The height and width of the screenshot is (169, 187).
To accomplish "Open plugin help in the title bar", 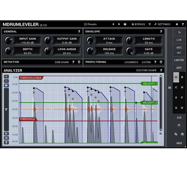I will pyautogui.click(x=183, y=24).
